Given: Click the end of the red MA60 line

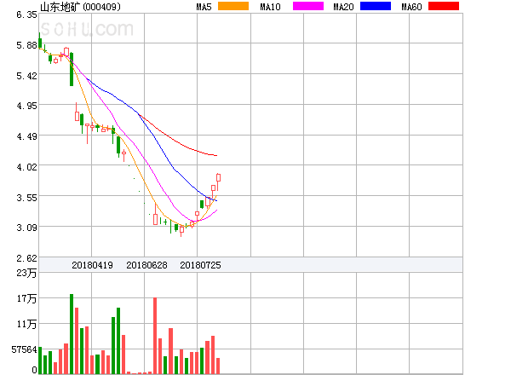Looking at the screenshot, I should point(216,156).
